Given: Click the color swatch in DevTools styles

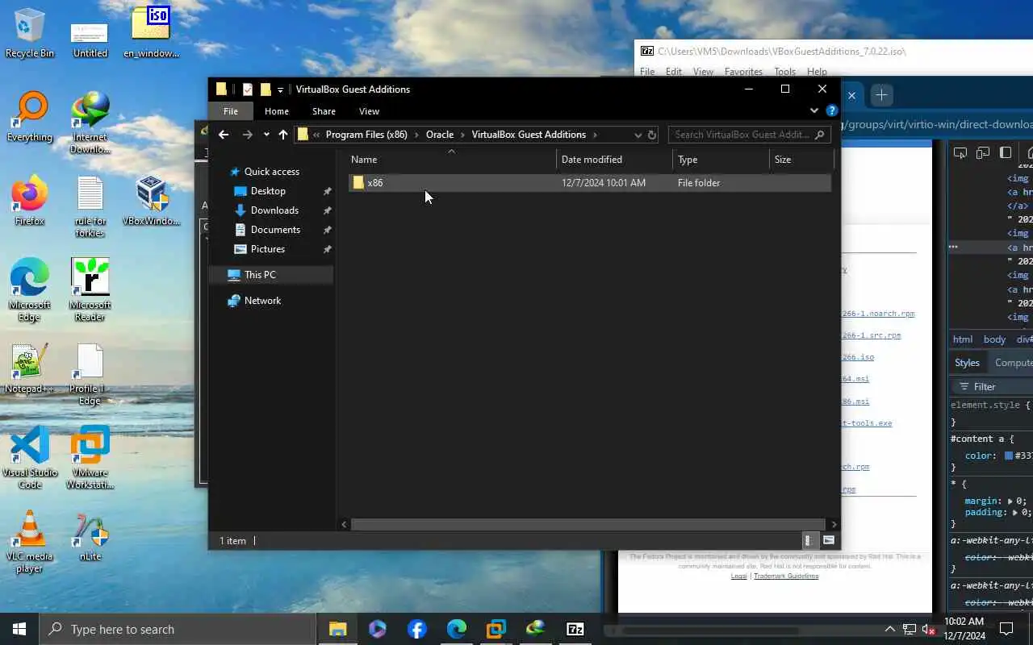Looking at the screenshot, I should tap(1009, 456).
